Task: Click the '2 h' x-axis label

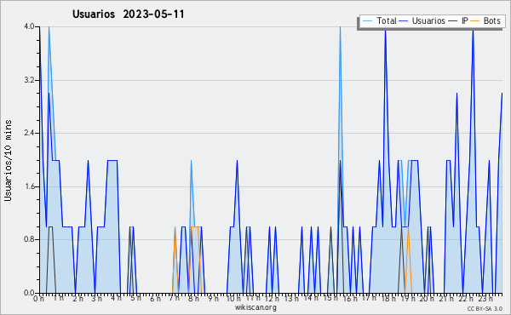Action: pyautogui.click(x=78, y=298)
